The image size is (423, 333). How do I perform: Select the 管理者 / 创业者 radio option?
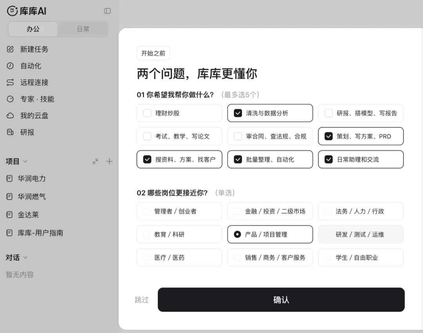point(179,211)
